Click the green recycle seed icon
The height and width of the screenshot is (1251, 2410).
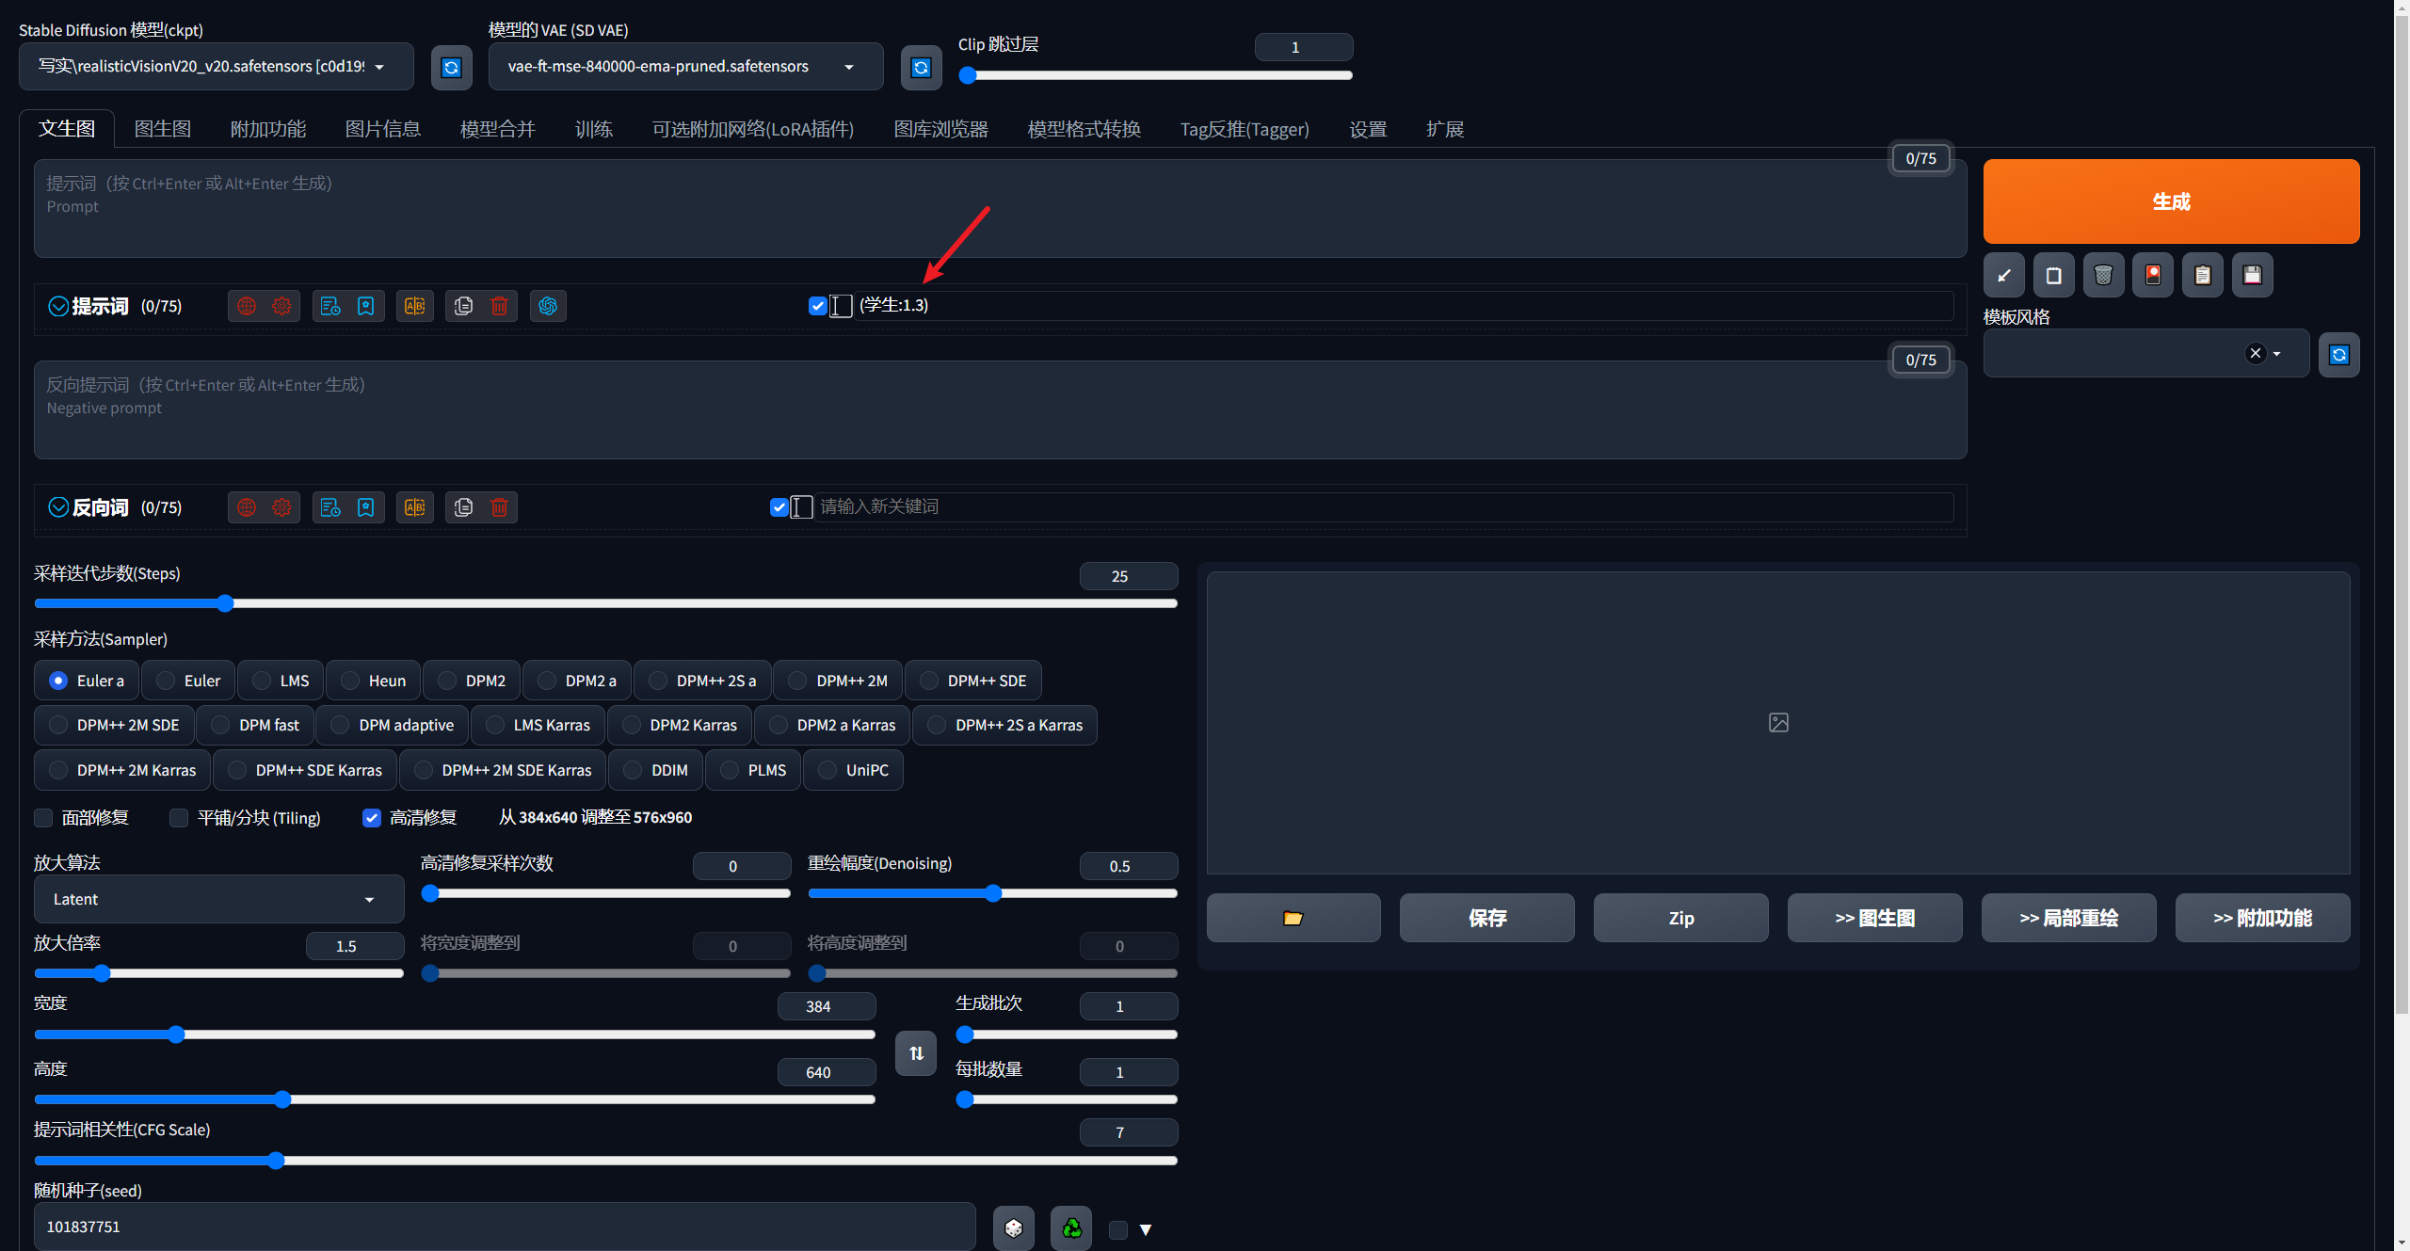pyautogui.click(x=1071, y=1227)
